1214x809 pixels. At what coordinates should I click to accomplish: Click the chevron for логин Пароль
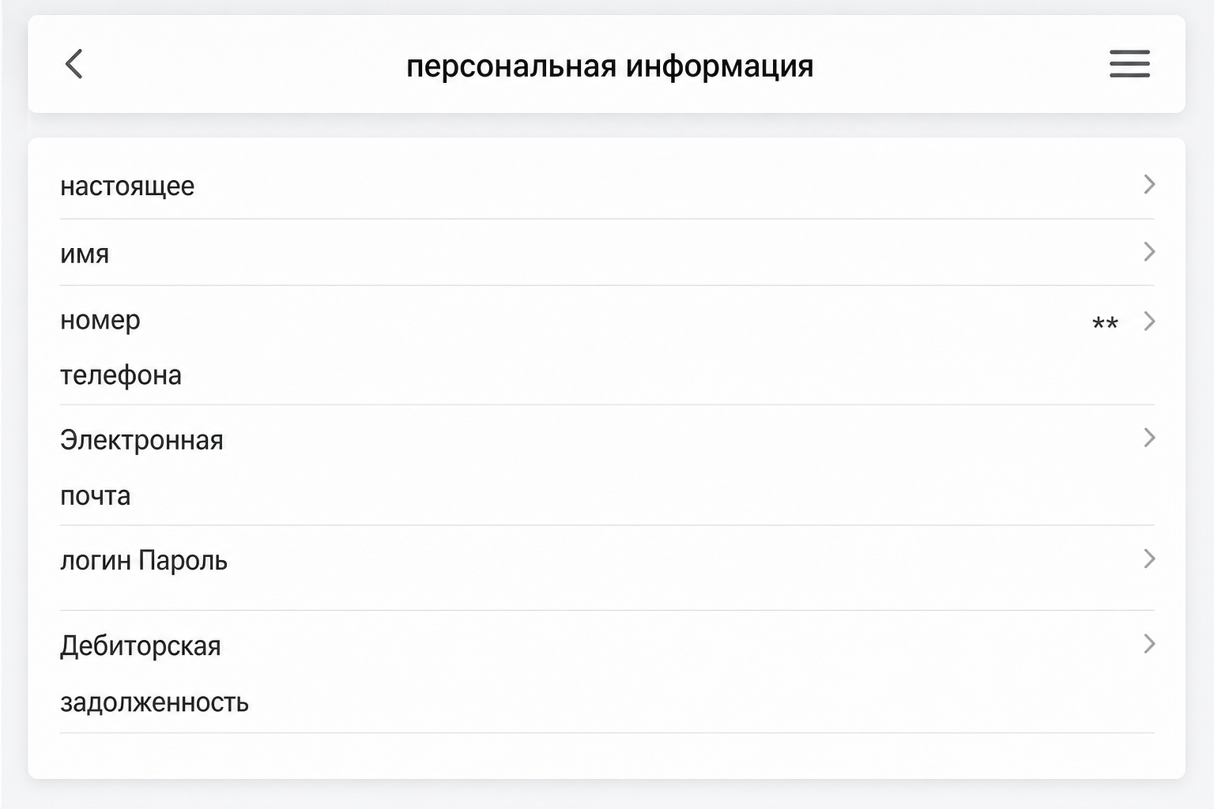click(1149, 559)
